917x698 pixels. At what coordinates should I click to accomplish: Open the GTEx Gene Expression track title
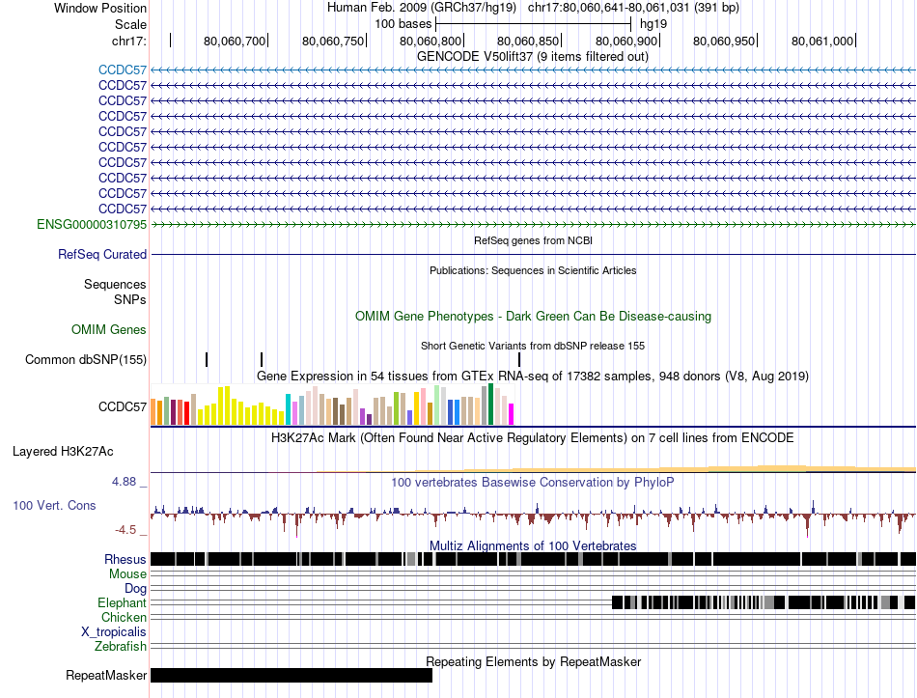pyautogui.click(x=533, y=377)
